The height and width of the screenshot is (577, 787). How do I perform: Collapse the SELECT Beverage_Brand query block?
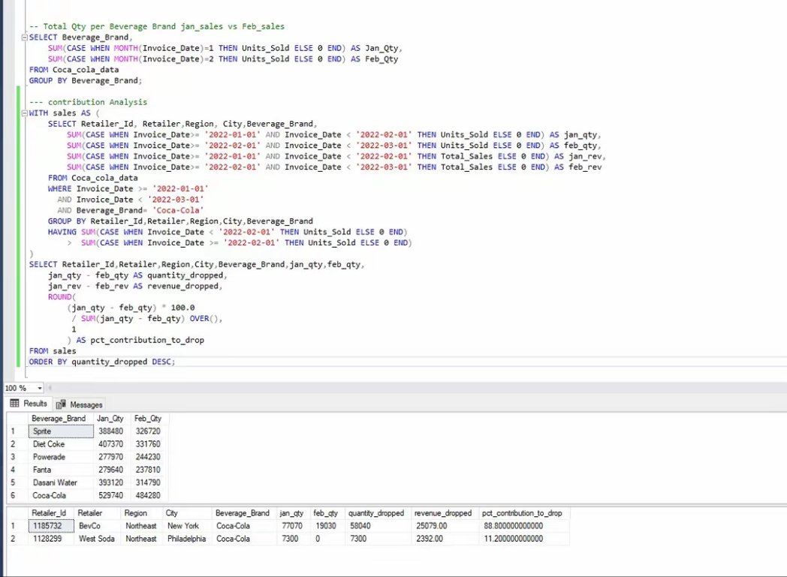(24, 38)
